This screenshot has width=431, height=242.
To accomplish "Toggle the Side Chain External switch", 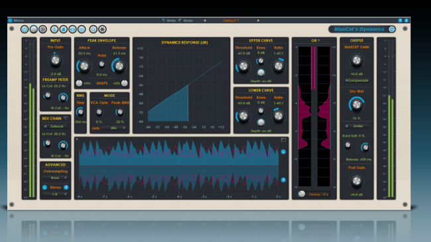I will click(55, 127).
